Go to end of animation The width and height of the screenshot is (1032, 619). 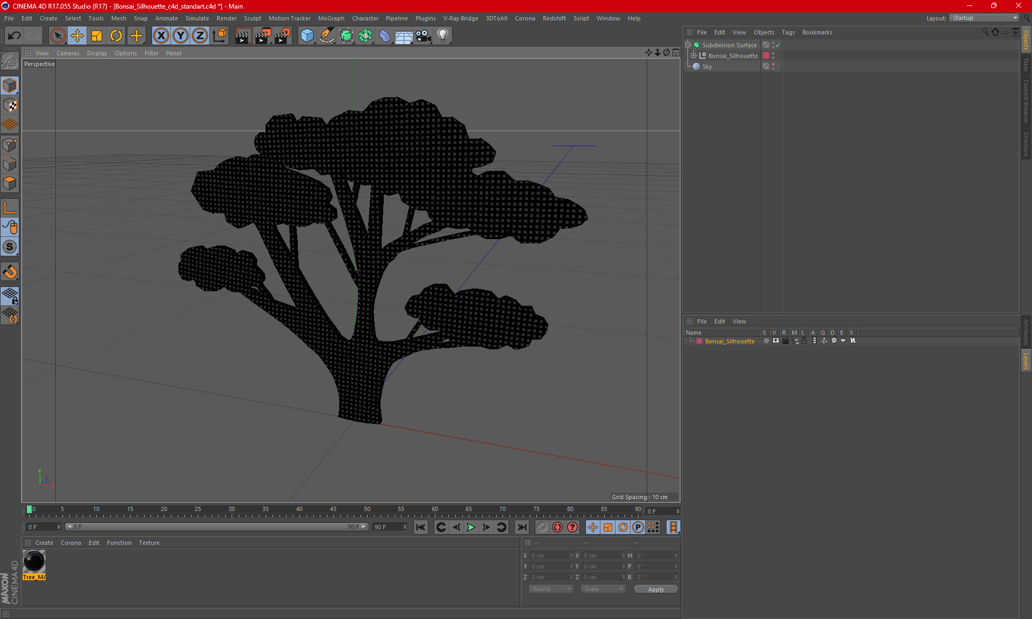point(521,527)
